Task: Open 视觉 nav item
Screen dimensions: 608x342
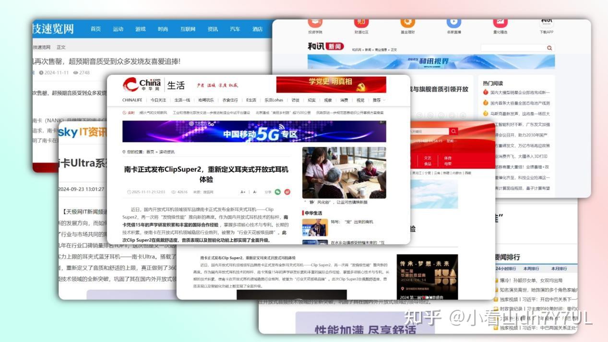Action: 360,100
